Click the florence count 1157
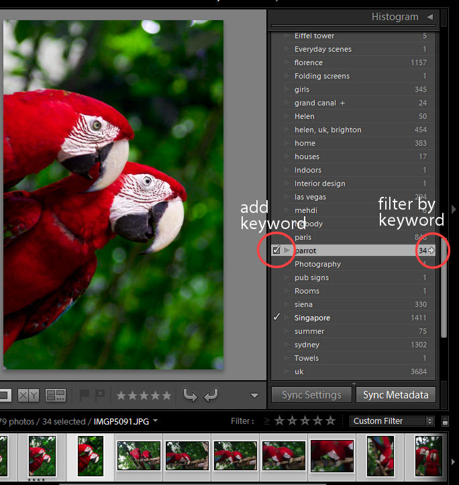Image resolution: width=459 pixels, height=485 pixels. point(419,62)
